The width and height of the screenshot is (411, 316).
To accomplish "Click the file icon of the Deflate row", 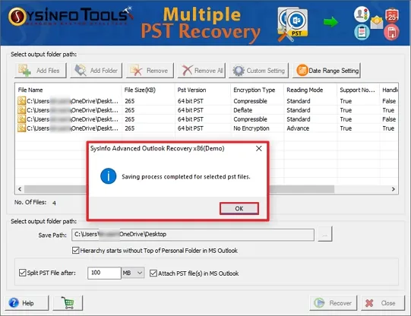I will (x=21, y=110).
